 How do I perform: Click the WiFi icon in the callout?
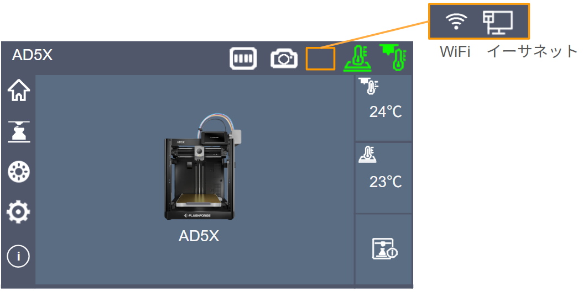coord(456,21)
